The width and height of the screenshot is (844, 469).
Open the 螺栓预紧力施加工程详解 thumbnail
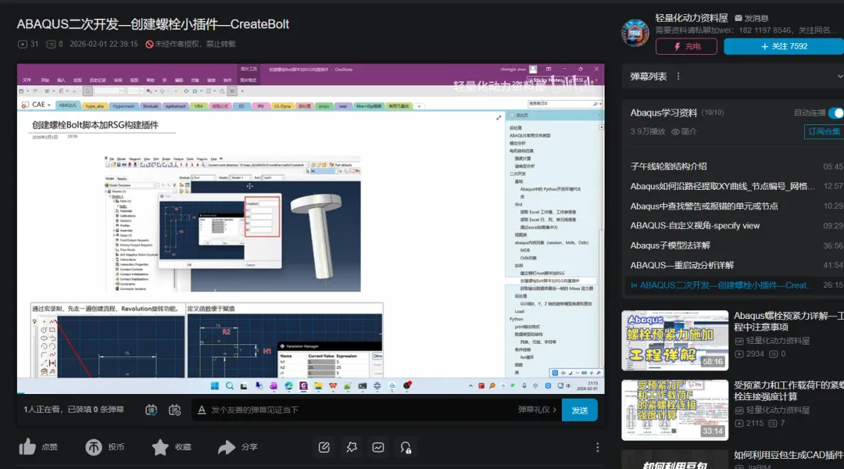tap(675, 340)
